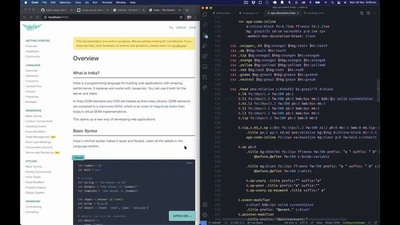Open Control Flow docs link
The height and width of the screenshot is (225, 400).
coord(33,86)
